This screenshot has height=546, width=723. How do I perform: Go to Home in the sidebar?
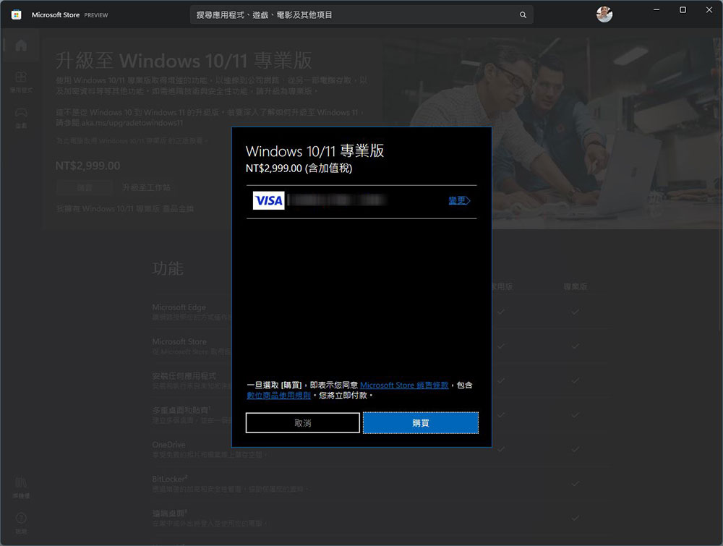click(x=21, y=45)
